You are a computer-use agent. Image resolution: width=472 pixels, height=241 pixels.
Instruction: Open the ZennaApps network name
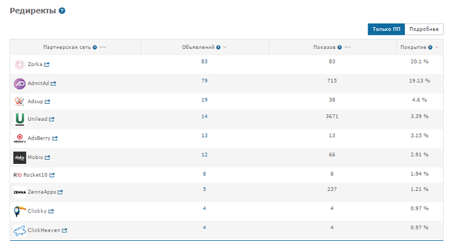click(42, 192)
